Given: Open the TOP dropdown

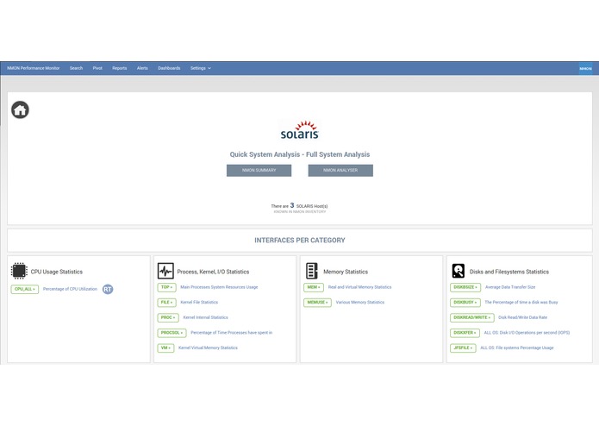Looking at the screenshot, I should [x=166, y=287].
